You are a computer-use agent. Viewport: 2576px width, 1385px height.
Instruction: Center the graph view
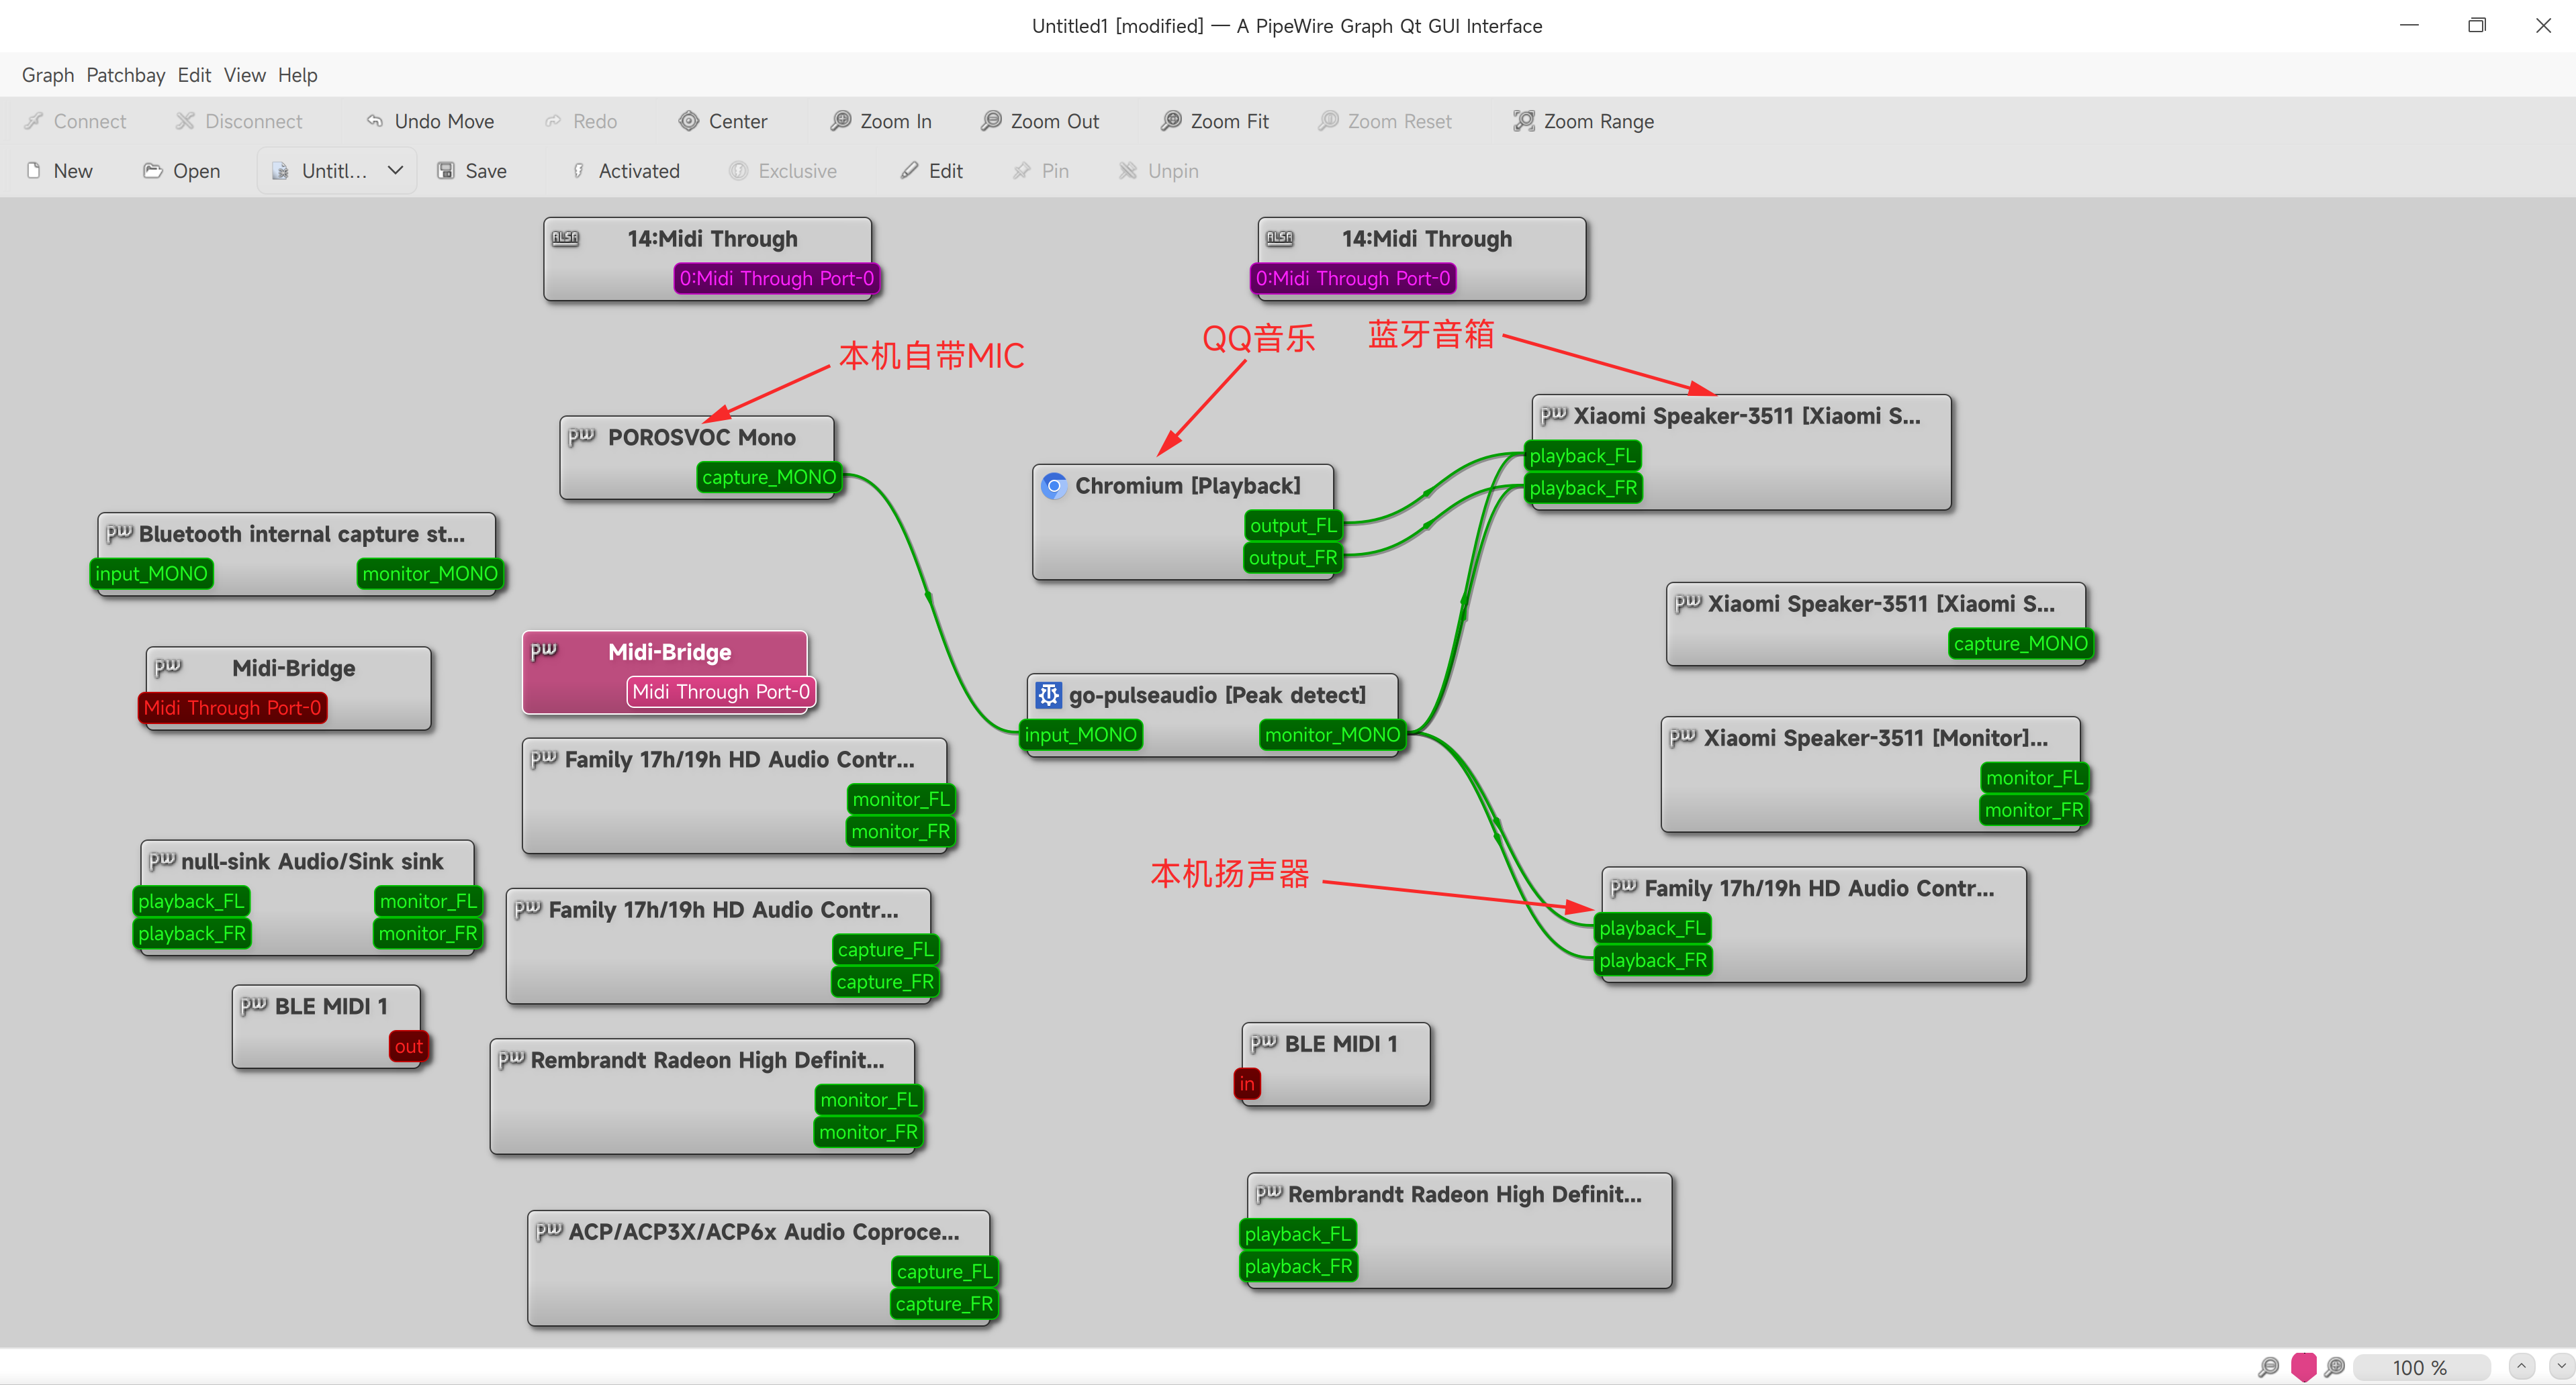coord(723,121)
